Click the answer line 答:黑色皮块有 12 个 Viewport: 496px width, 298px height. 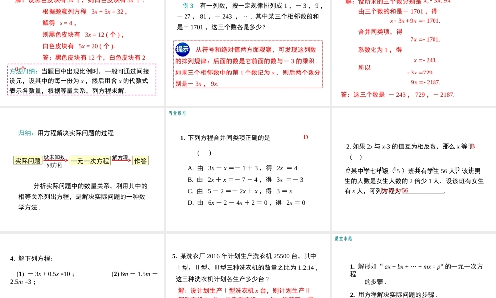click(94, 58)
